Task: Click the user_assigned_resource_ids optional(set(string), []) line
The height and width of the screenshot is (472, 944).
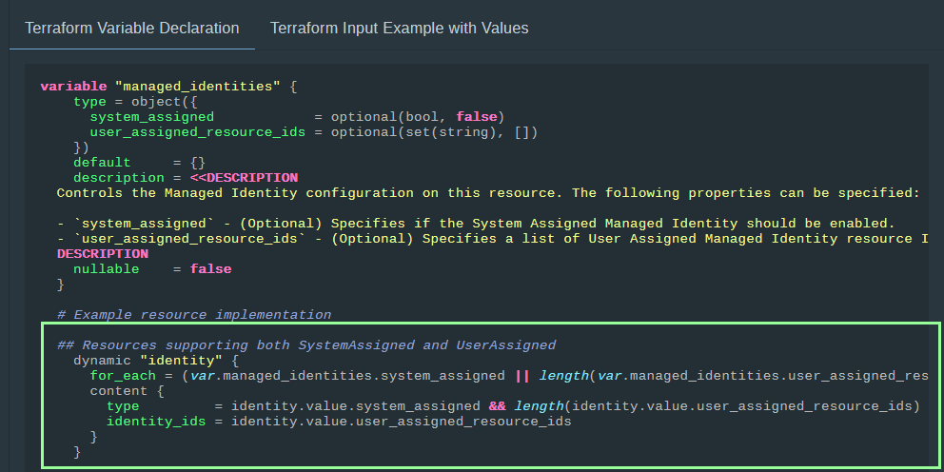Action: click(x=314, y=132)
